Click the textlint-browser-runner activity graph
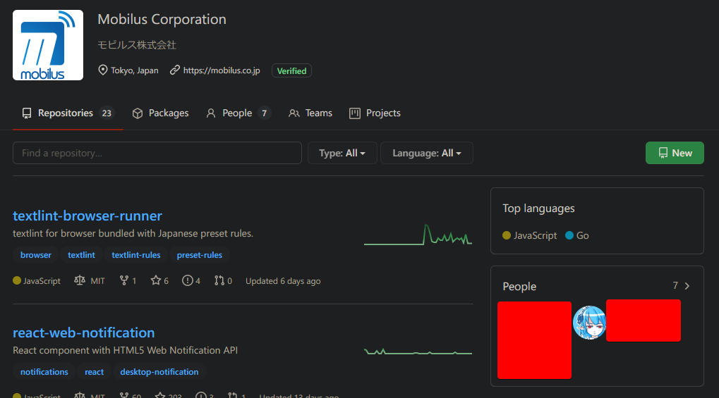Viewport: 719px width, 398px height. pyautogui.click(x=418, y=235)
